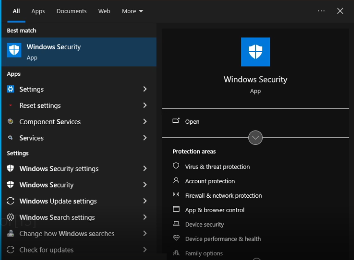The width and height of the screenshot is (354, 260).
Task: Open the three-dot options menu
Action: tap(321, 11)
